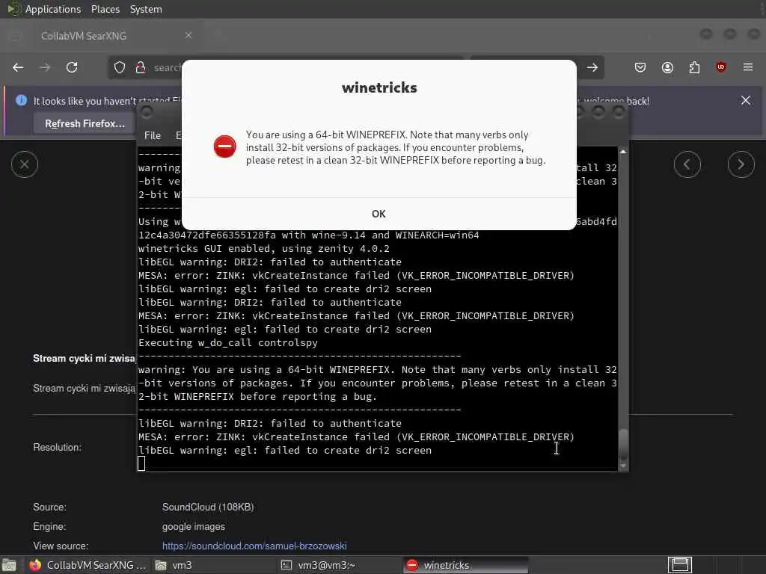
Task: Click the 'View source:' label
Action: click(x=61, y=546)
